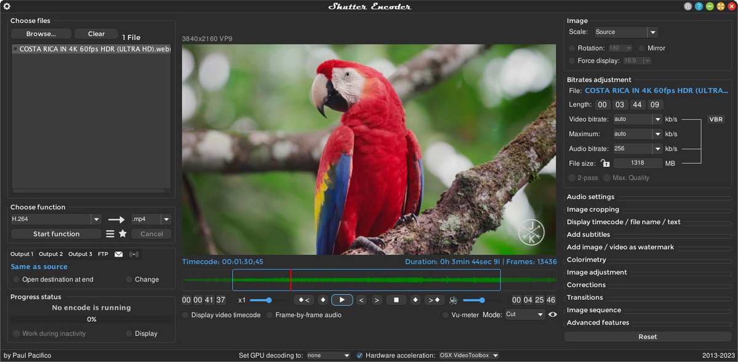Set the in point with the left diamond button
Image resolution: width=738 pixels, height=362 pixels.
tap(323, 300)
